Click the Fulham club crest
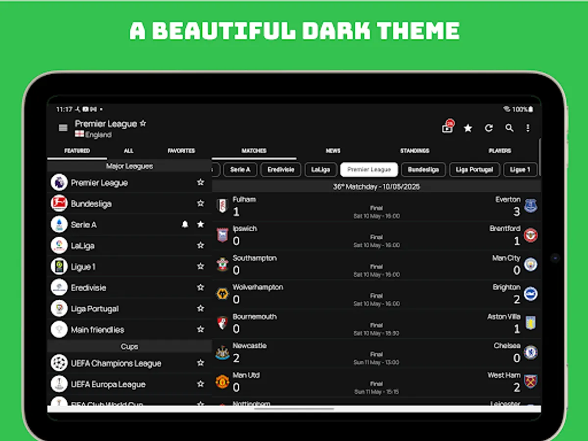 (222, 206)
